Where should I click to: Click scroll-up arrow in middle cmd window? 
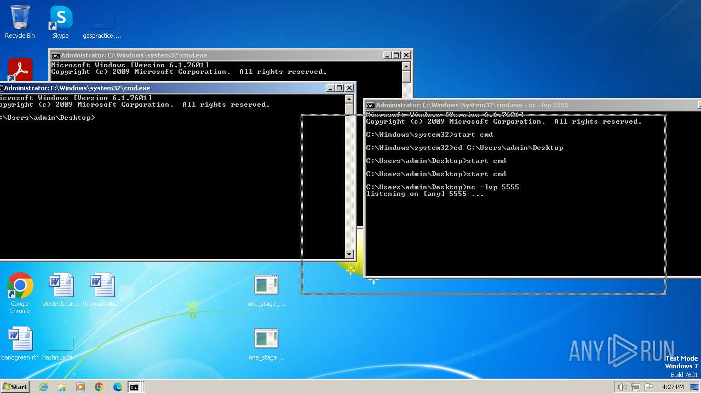[349, 99]
